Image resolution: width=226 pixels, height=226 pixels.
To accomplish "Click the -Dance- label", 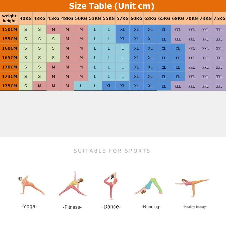I will [111, 207].
